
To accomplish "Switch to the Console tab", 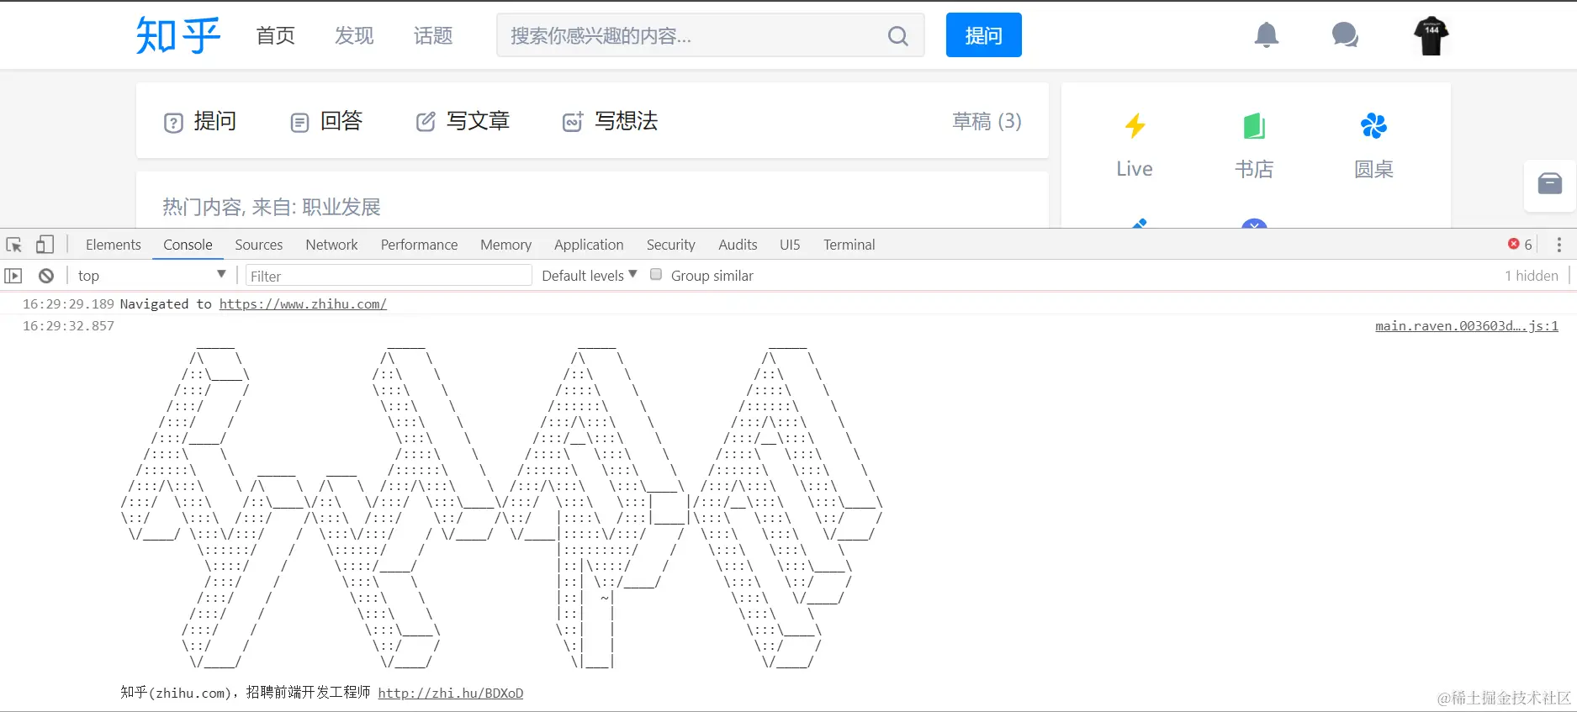I will 188,245.
